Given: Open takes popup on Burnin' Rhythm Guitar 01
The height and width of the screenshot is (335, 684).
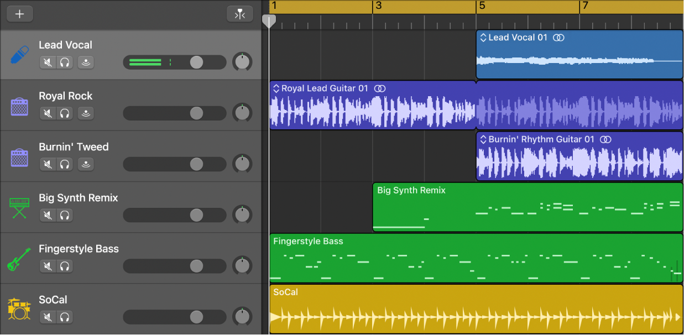Looking at the screenshot, I should [x=483, y=139].
